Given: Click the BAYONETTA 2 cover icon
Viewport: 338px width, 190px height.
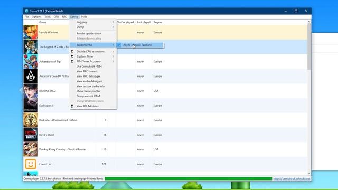Looking at the screenshot, I should coord(31,91).
